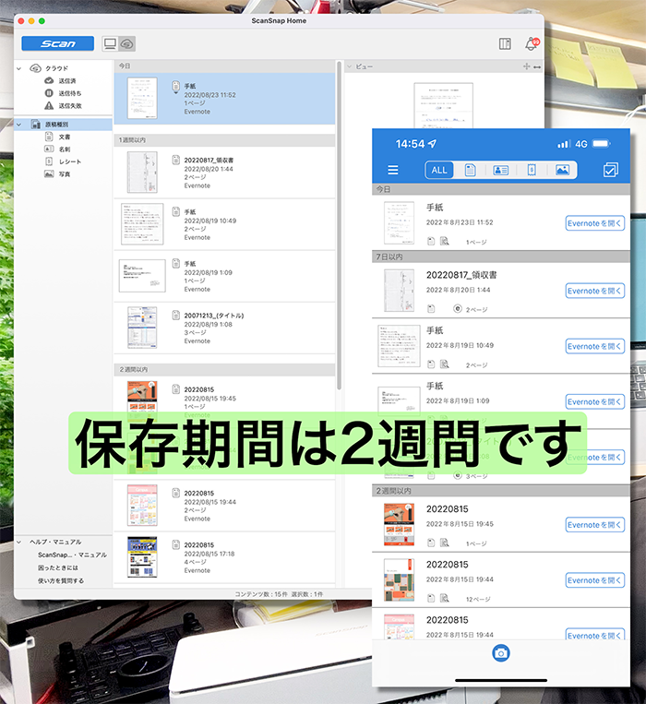Click the content list vertical scrollbar
Screen dimensions: 646x704
coord(339,224)
